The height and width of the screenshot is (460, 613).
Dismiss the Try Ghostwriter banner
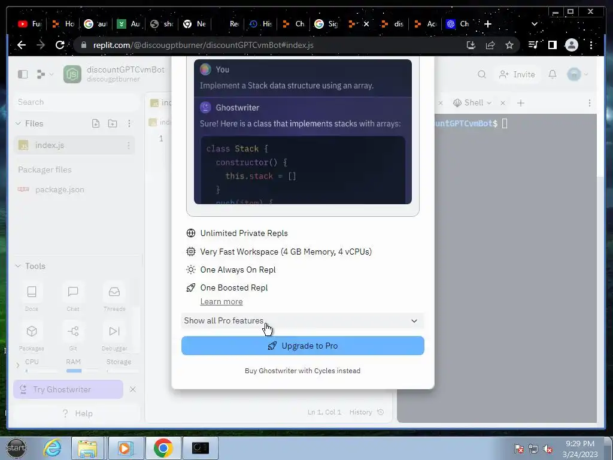click(132, 389)
